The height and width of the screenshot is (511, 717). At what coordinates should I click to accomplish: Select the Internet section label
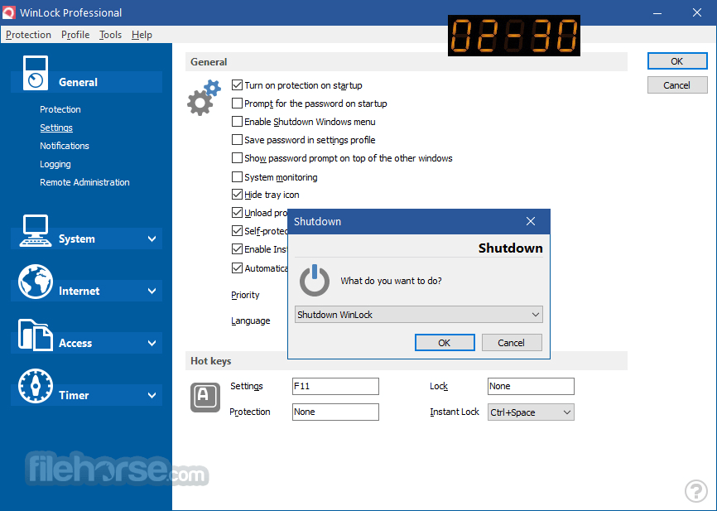79,291
